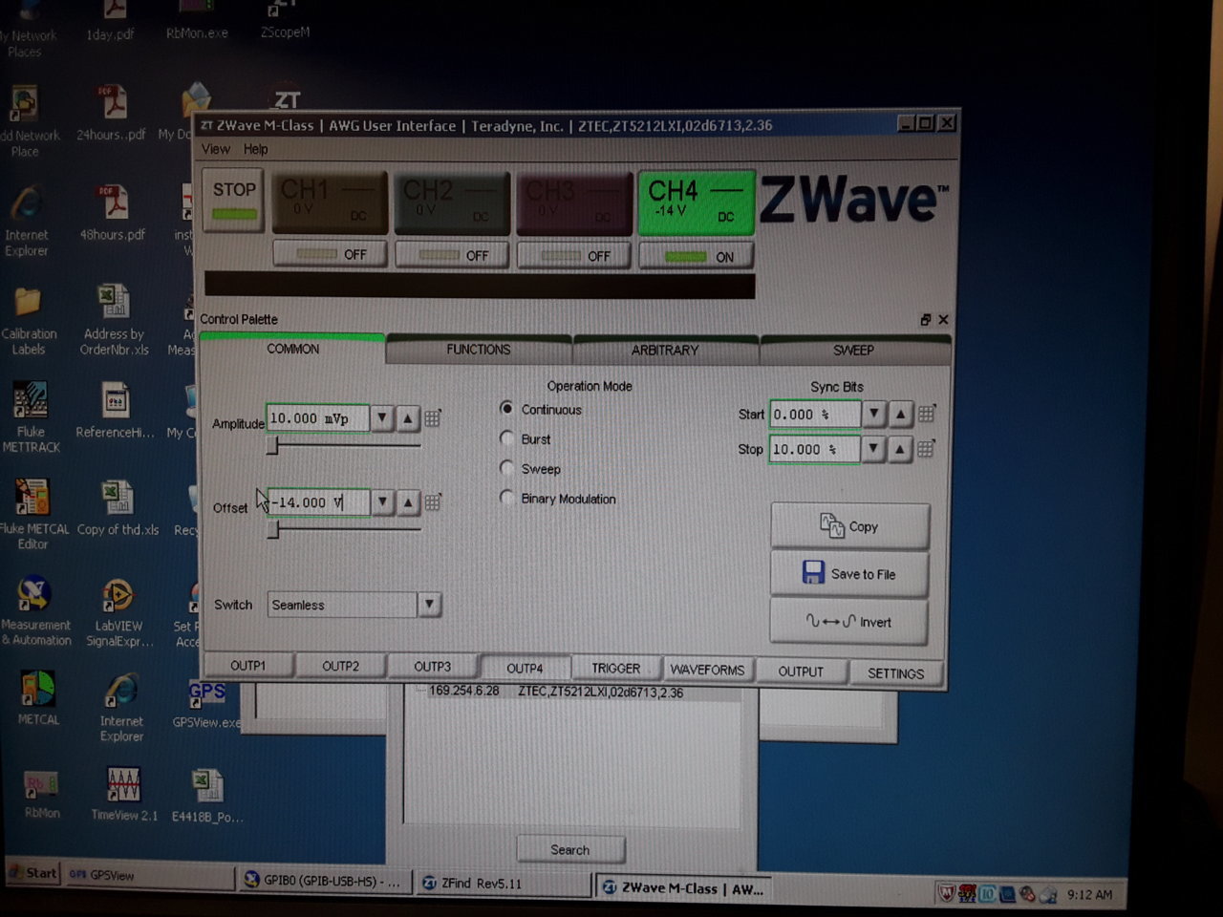The height and width of the screenshot is (917, 1223).
Task: Launch TimeView 2.1 desktop icon
Action: 124,795
